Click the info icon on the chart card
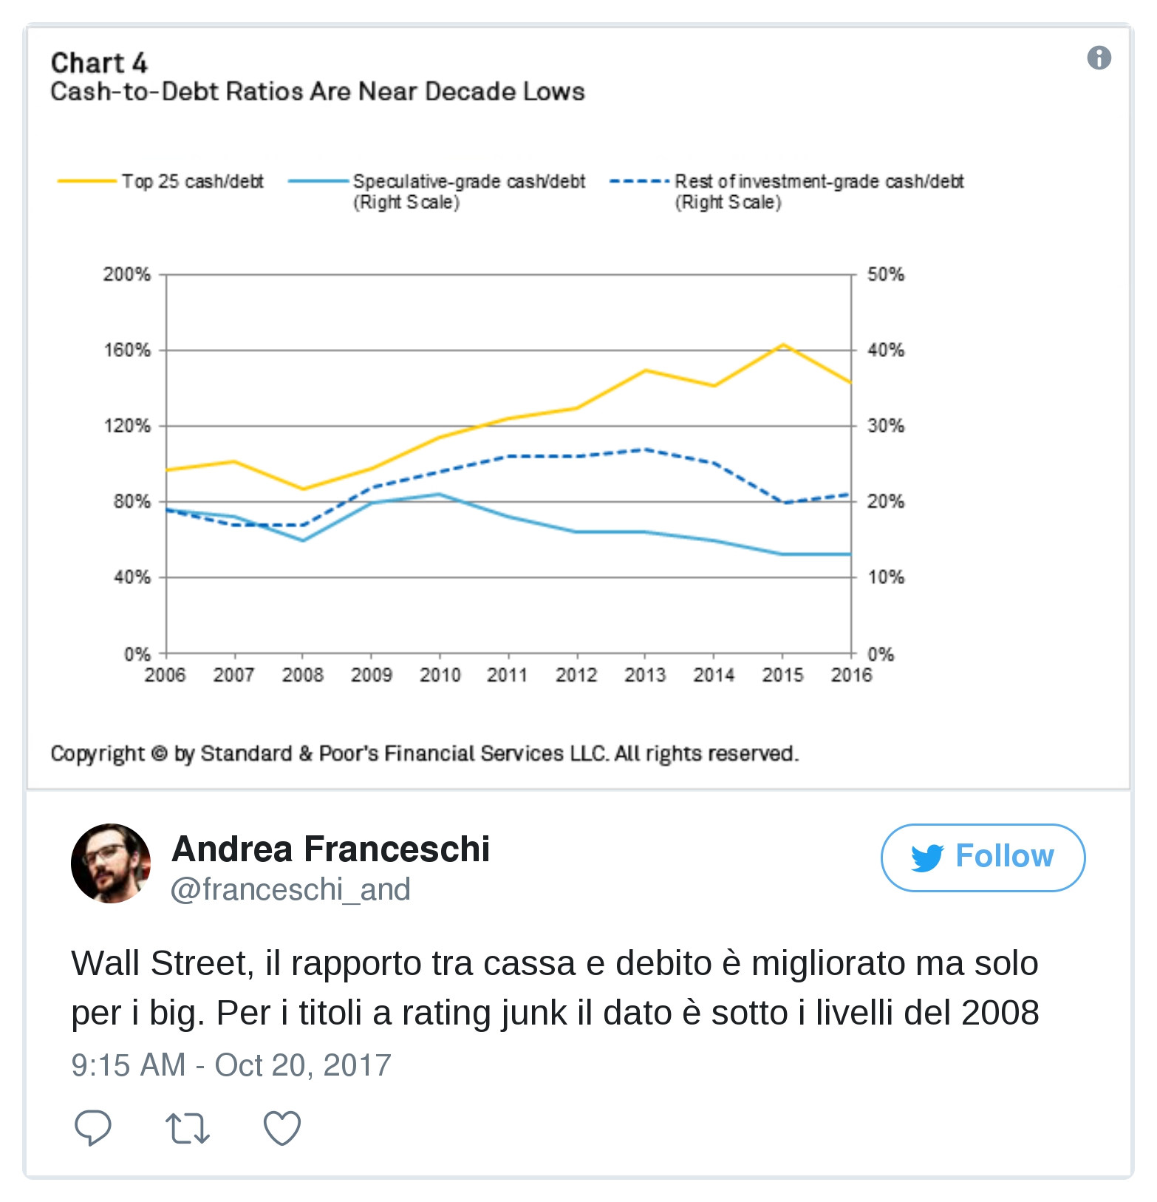The height and width of the screenshot is (1202, 1157). click(1099, 58)
